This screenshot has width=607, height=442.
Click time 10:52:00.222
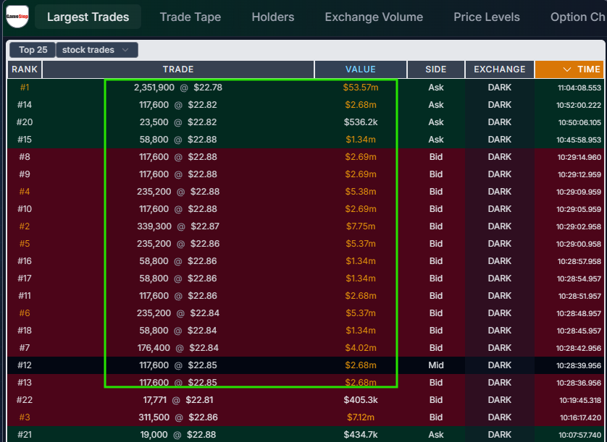point(579,105)
